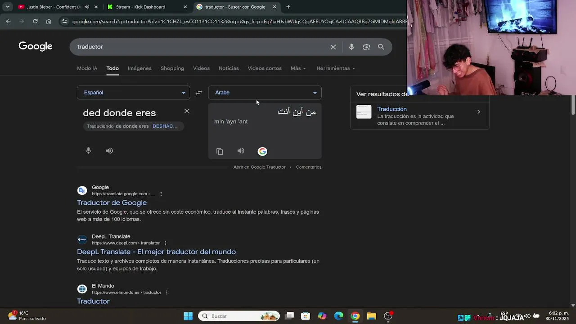Clear the Google search box with the X
Viewport: 576px width, 324px height.
333,47
